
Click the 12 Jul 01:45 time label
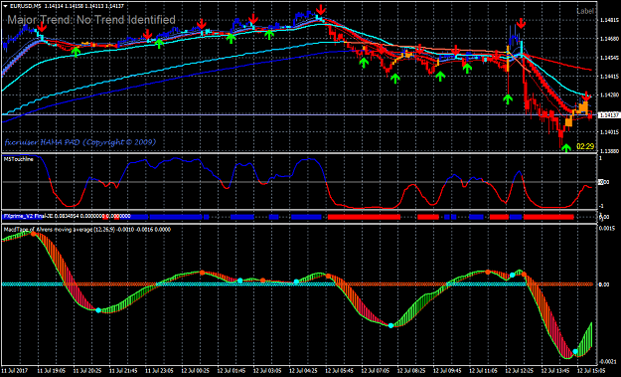(x=232, y=371)
